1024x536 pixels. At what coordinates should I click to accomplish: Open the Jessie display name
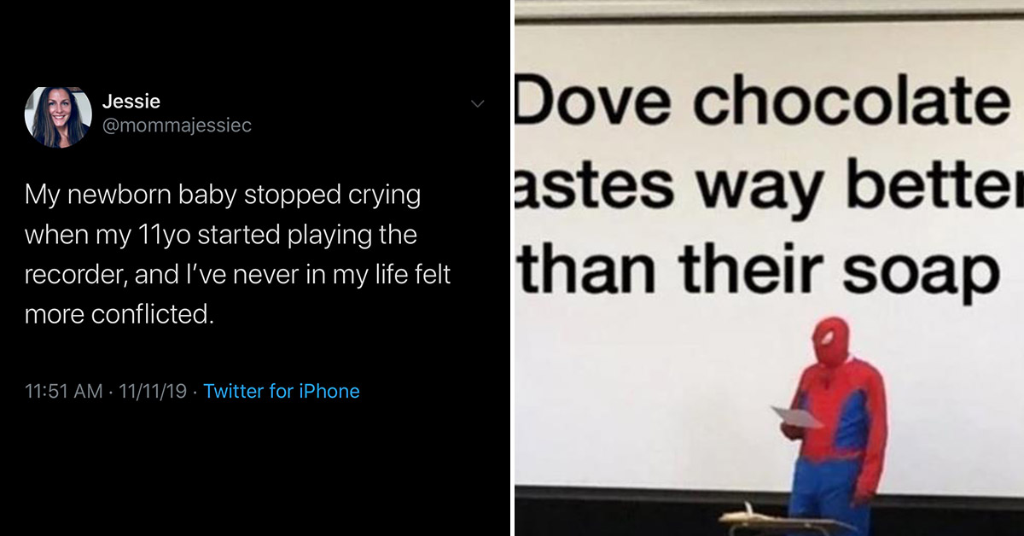[x=131, y=102]
